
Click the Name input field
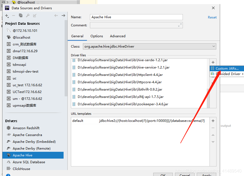[136, 17]
